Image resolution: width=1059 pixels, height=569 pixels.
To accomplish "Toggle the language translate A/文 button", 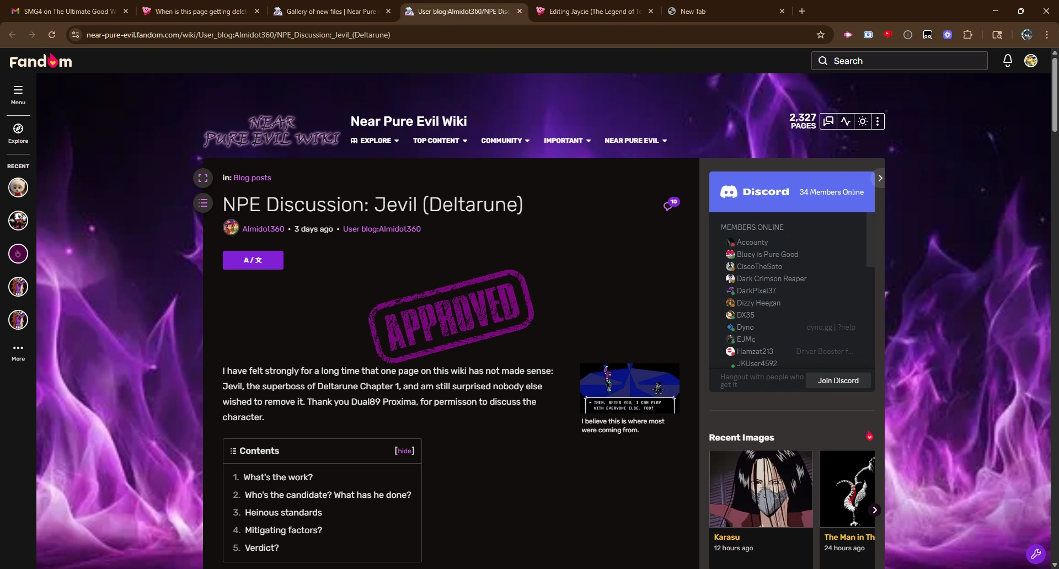I will click(x=253, y=260).
